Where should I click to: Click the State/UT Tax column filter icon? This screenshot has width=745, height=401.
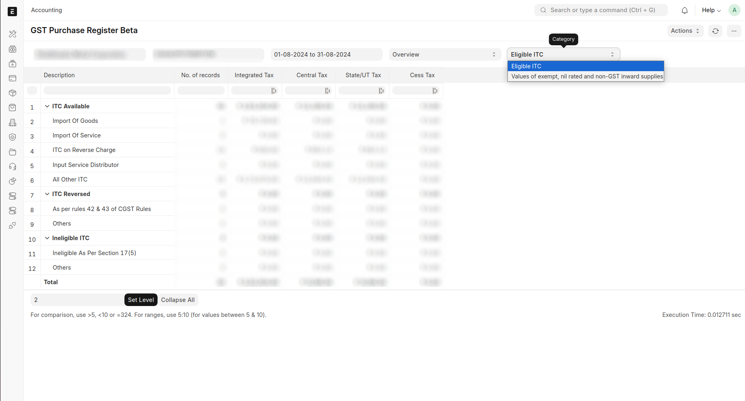[381, 91]
